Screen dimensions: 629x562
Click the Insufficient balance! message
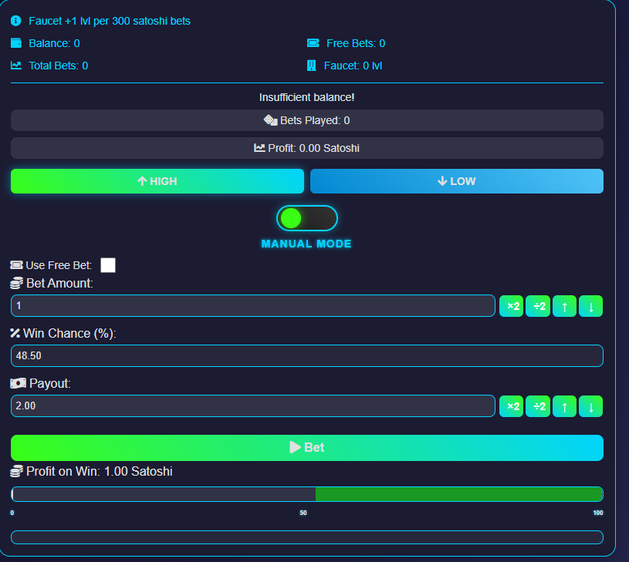coord(307,97)
